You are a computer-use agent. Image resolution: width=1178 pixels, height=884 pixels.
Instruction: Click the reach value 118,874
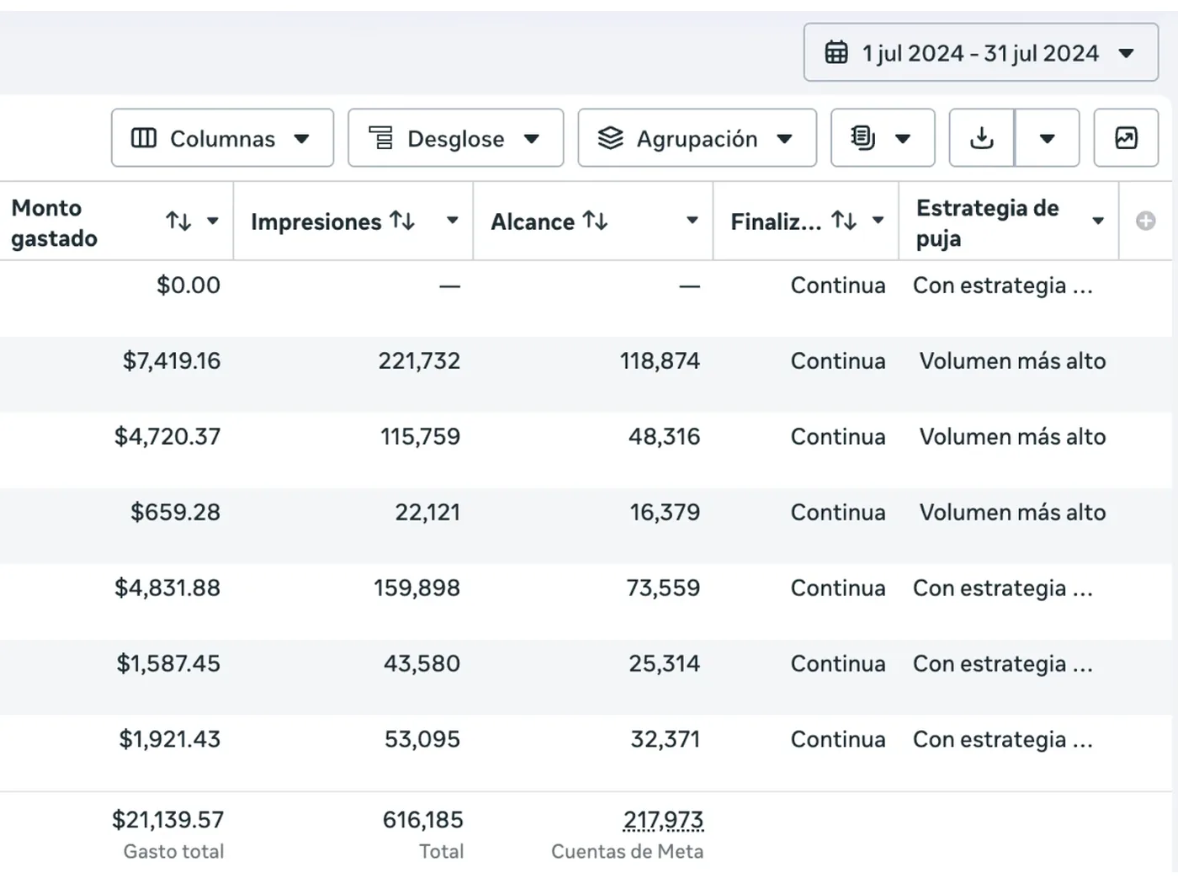[x=660, y=361]
